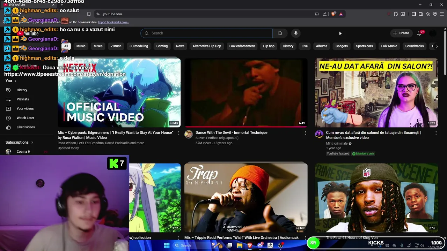
Task: Open Leo AI sparkle icon in toolbar
Action: 428,14
